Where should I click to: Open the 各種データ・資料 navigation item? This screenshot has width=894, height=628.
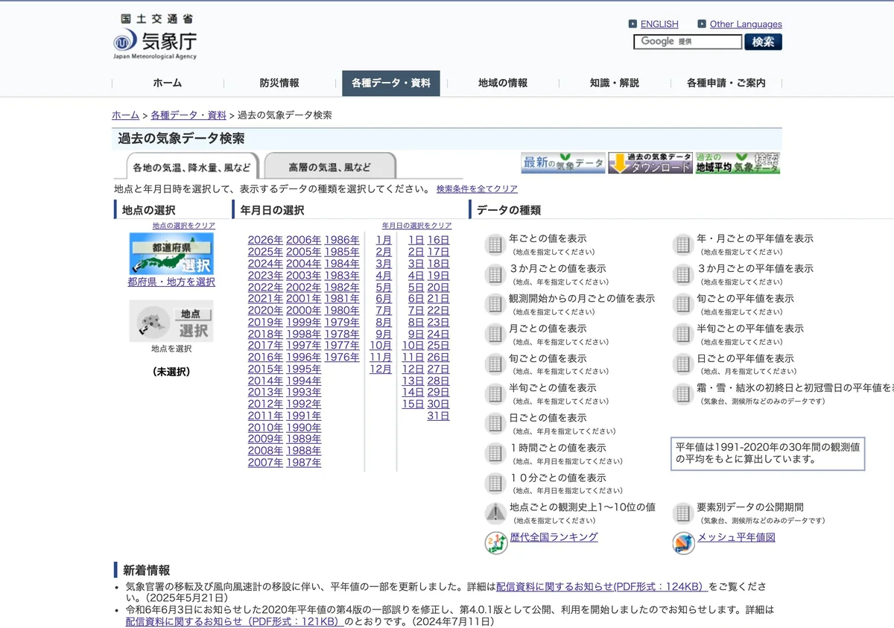pos(391,83)
